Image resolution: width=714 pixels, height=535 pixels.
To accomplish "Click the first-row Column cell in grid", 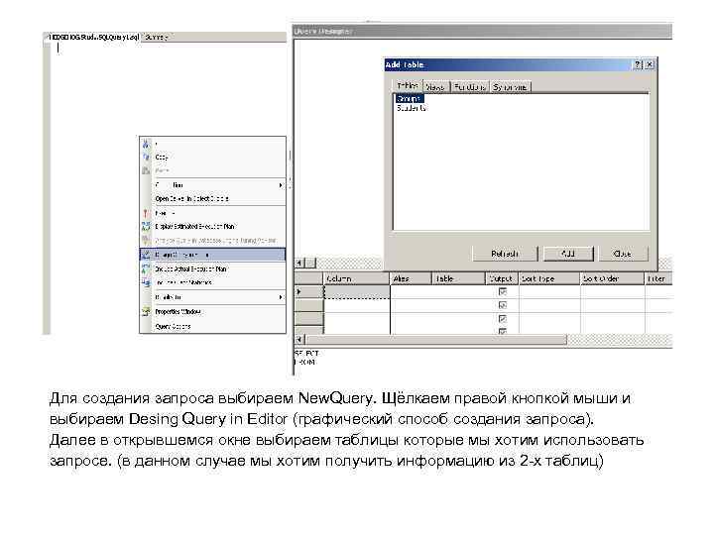I will (357, 292).
